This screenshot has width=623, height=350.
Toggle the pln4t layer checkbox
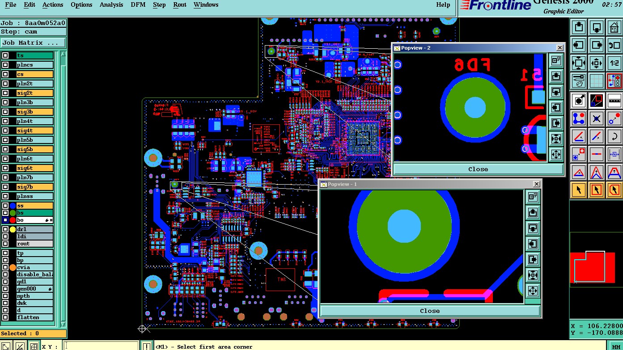coord(5,121)
